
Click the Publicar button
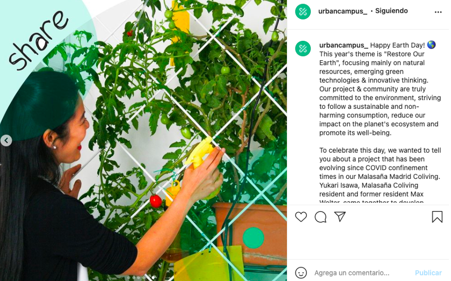[x=429, y=273]
